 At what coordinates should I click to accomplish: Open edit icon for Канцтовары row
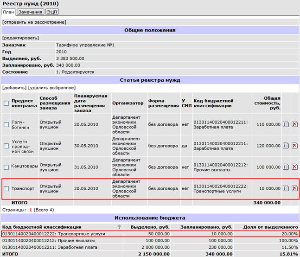(286, 167)
